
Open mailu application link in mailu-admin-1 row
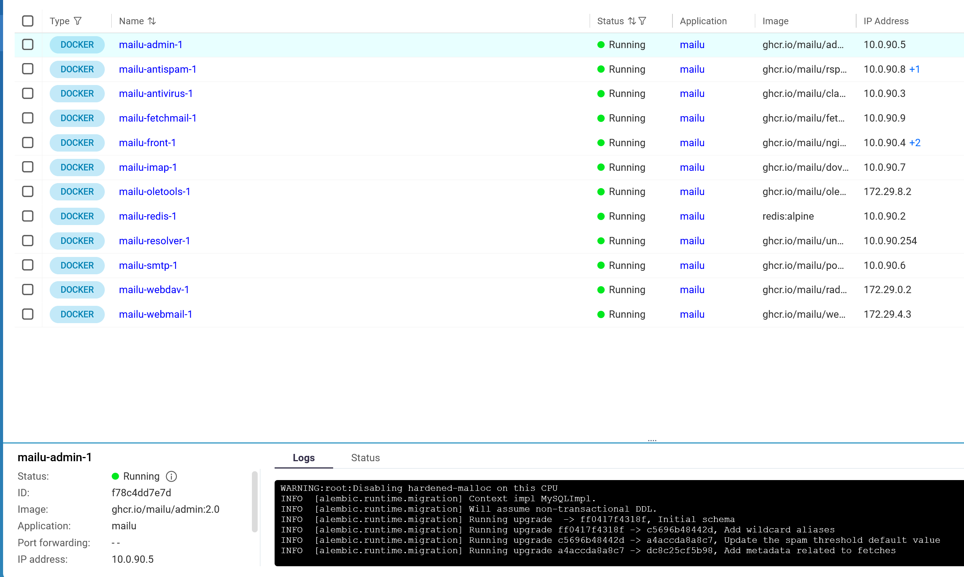coord(692,45)
